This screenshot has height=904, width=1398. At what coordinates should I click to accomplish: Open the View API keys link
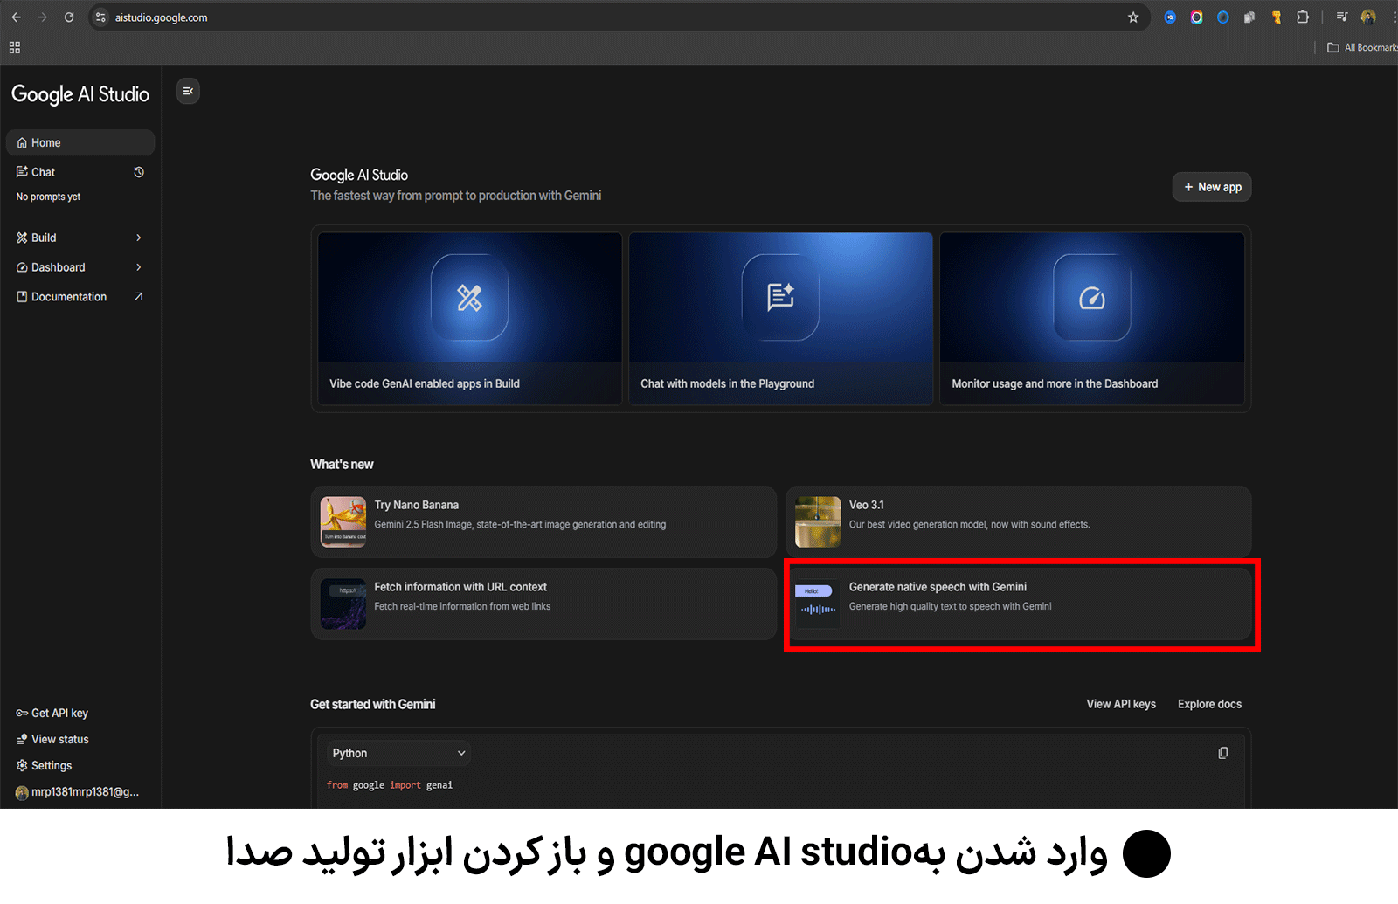[1120, 704]
